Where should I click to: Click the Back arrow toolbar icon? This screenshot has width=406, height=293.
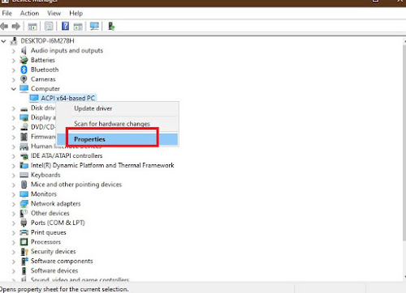point(4,27)
